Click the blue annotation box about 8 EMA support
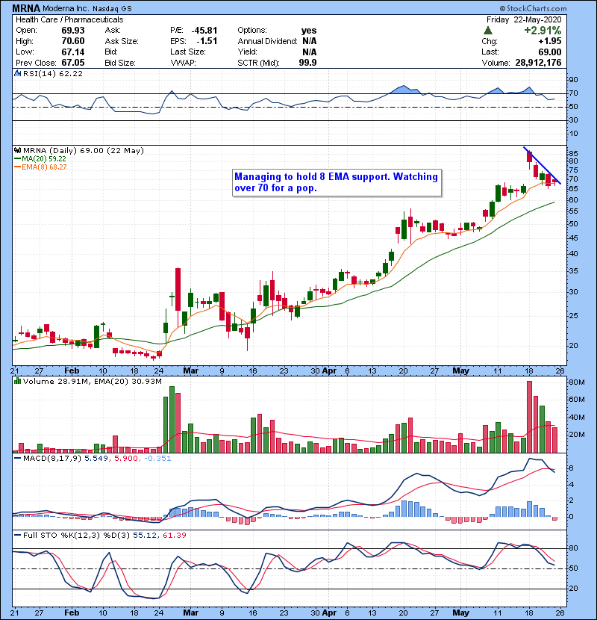597x620 pixels. [x=337, y=183]
